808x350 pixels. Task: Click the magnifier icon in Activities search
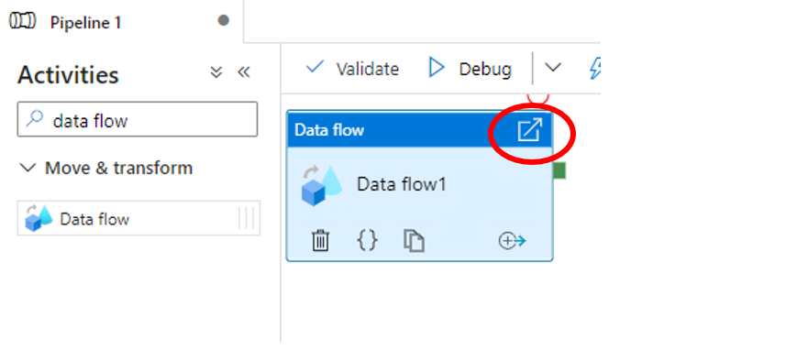[35, 119]
